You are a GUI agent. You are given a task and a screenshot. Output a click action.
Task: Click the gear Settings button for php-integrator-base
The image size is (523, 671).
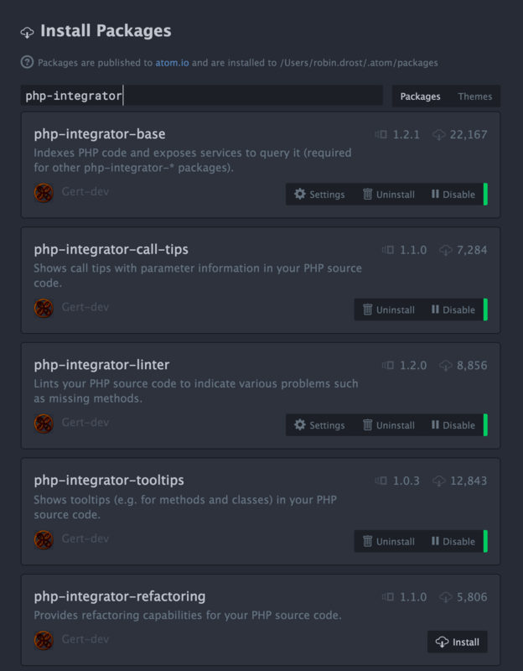pyautogui.click(x=319, y=195)
